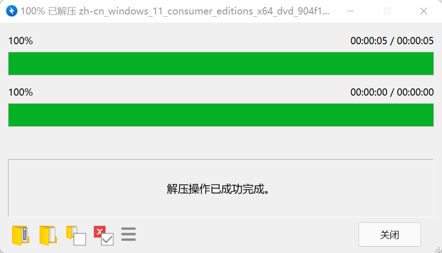
Task: Click the resize grip in the window corner
Action: (438, 249)
